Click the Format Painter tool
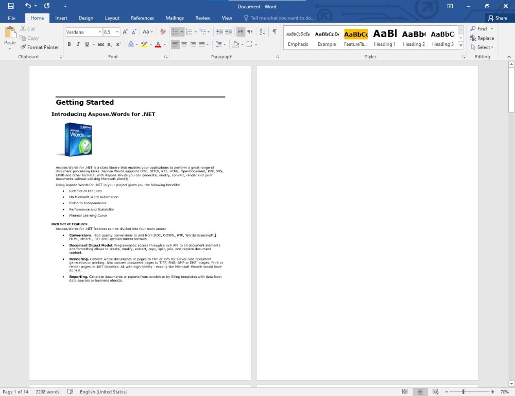 pos(40,47)
